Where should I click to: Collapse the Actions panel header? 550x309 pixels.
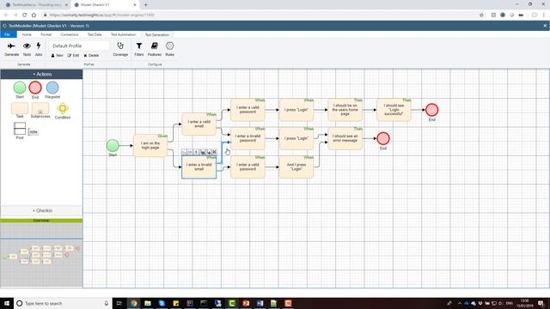pos(42,74)
